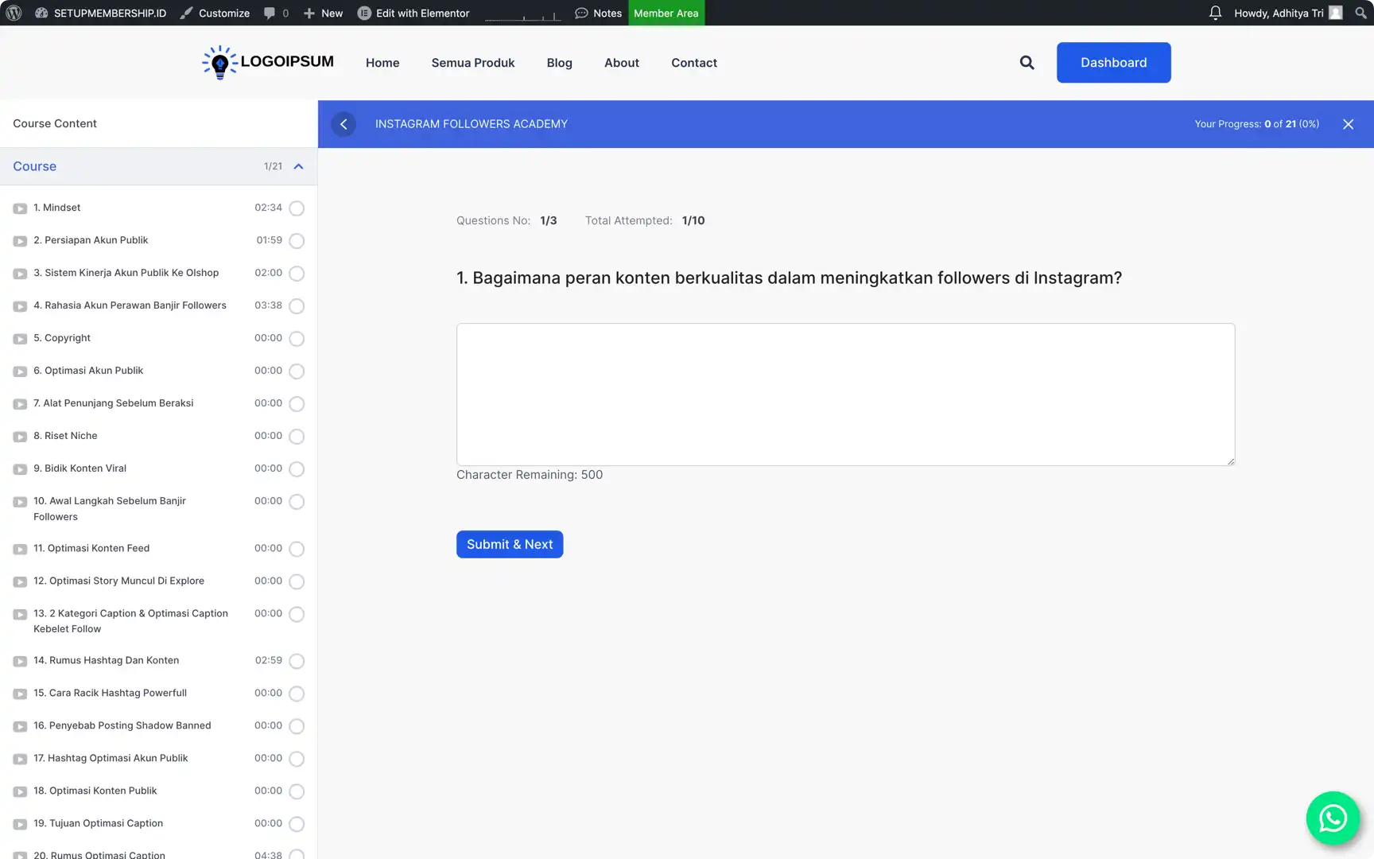
Task: Open comments bubble in admin bar
Action: click(275, 13)
